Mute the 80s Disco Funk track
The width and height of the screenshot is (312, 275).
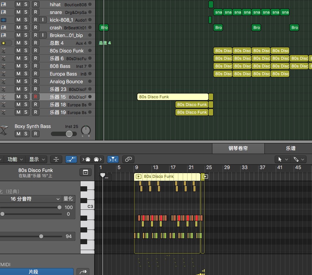click(18, 51)
